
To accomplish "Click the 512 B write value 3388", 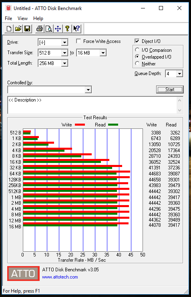I will point(156,132).
